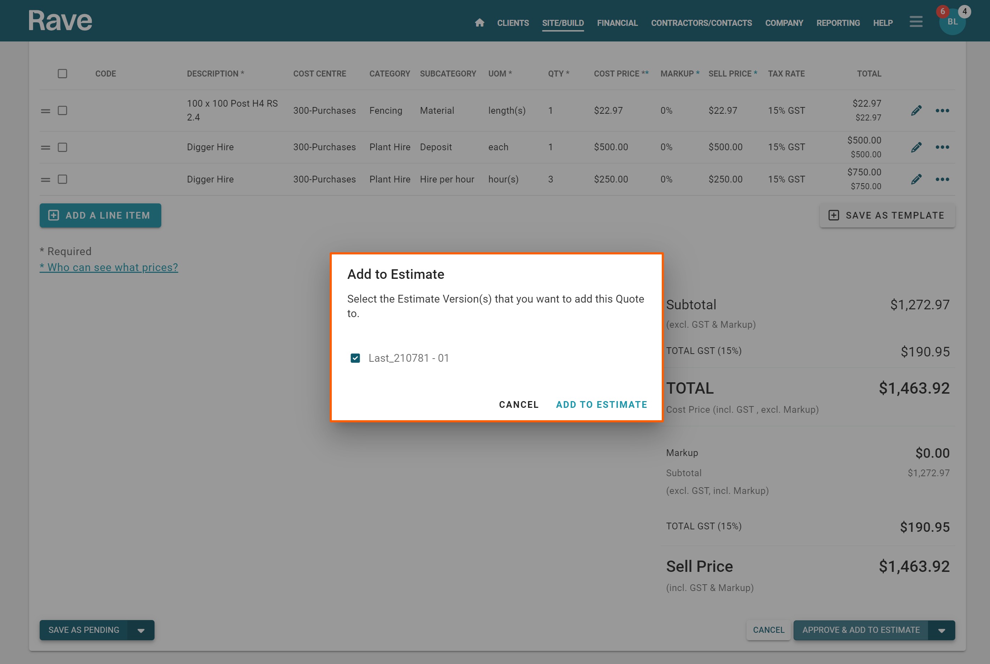Click the home icon in navigation bar
The image size is (990, 664).
(x=479, y=22)
